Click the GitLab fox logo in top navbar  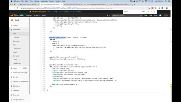[x=12, y=15]
